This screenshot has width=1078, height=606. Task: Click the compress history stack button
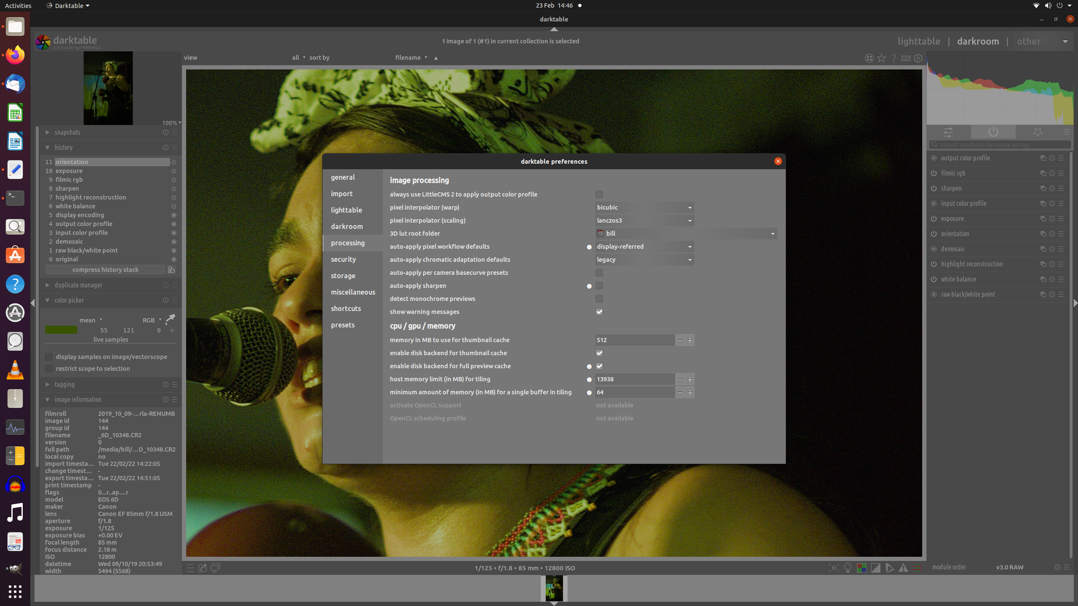pyautogui.click(x=105, y=270)
